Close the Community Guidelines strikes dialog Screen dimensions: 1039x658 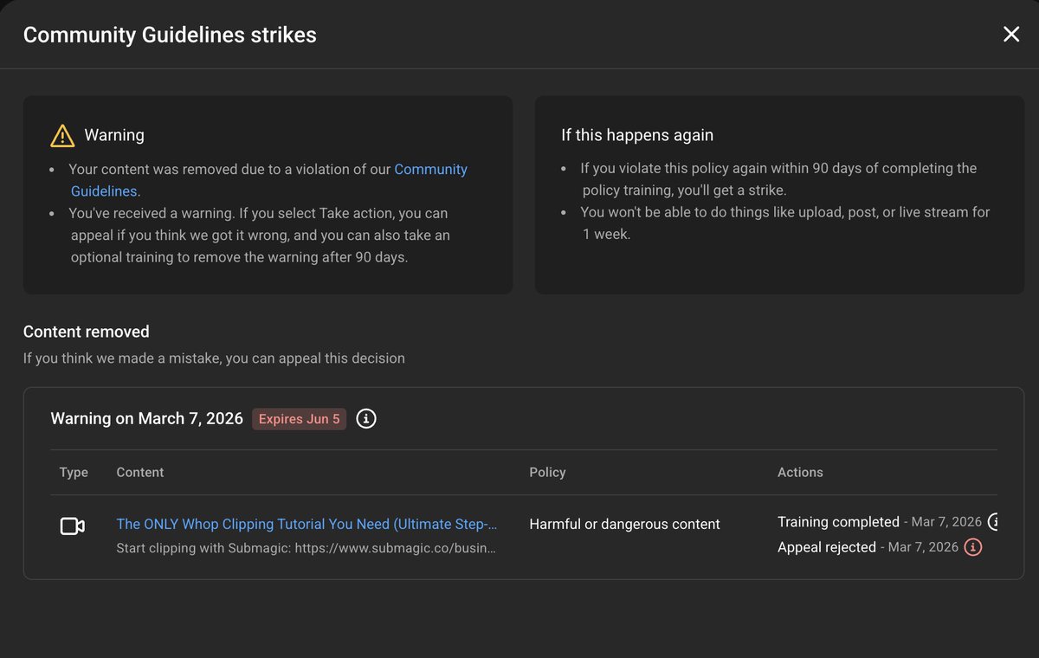click(x=1010, y=35)
